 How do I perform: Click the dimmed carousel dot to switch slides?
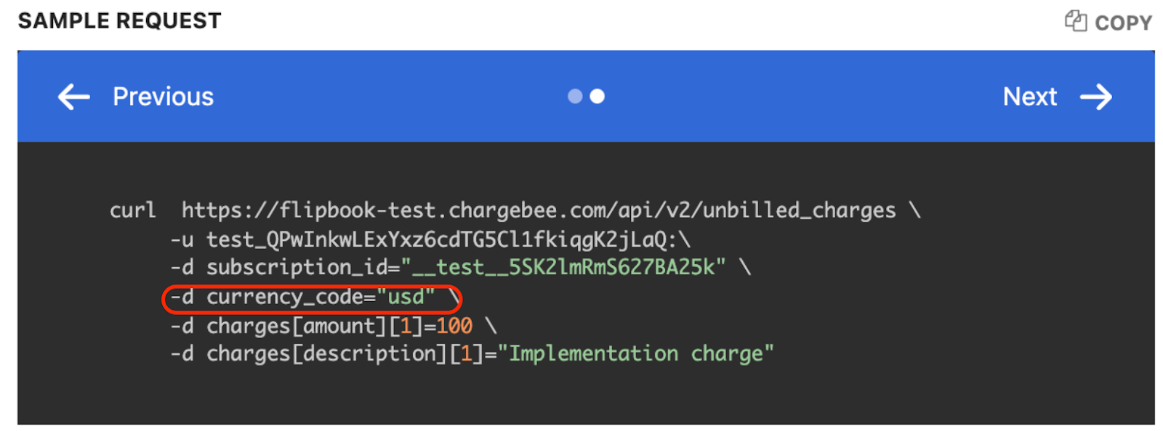point(574,96)
